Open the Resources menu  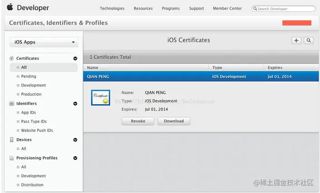pos(143,8)
